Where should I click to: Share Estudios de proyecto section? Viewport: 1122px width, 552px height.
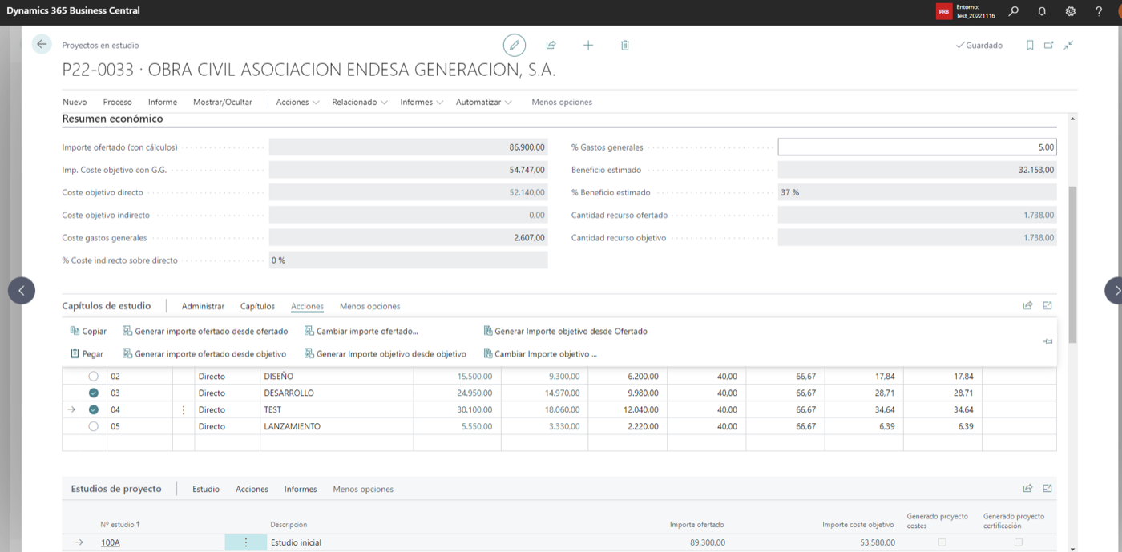(1028, 489)
